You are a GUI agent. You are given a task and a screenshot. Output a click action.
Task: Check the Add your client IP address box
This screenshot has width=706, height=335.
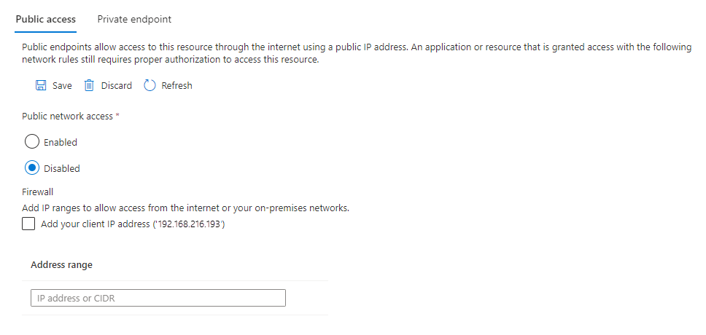coord(28,225)
